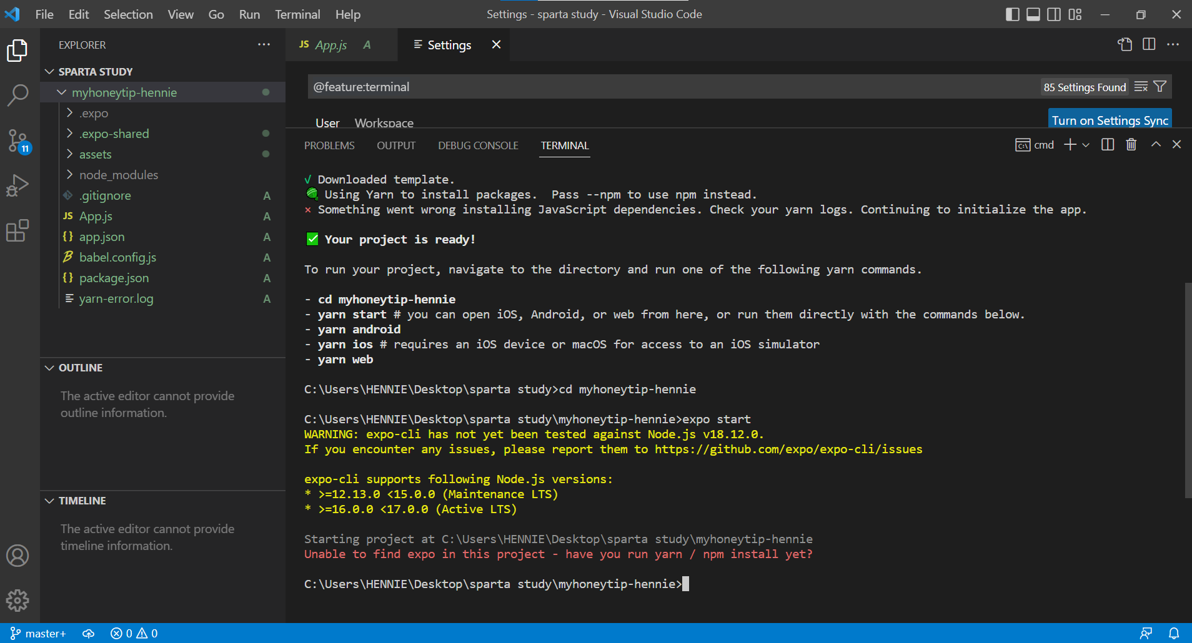1192x643 pixels.
Task: Open the Accounts menu icon
Action: (x=17, y=556)
